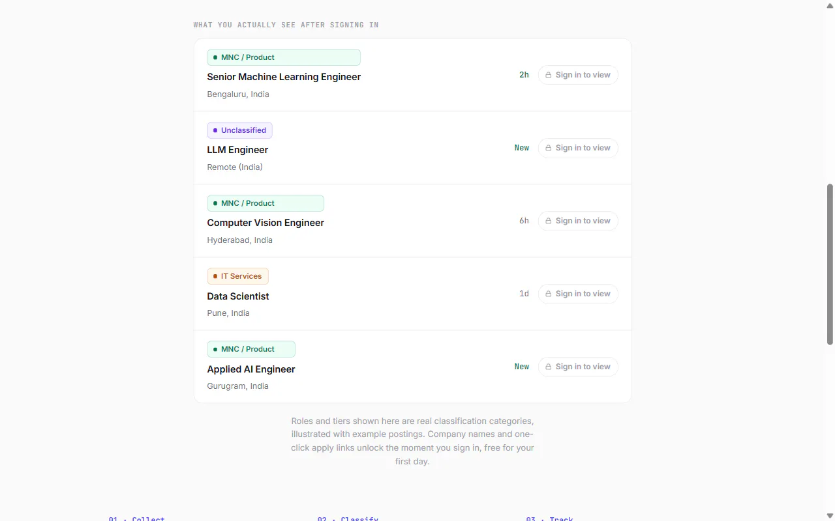Click the roles and tiers disclaimer paragraph
835x521 pixels.
pyautogui.click(x=412, y=441)
